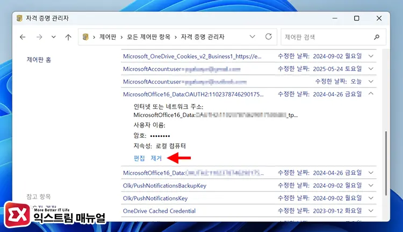
Task: Click the 2024-04-26 금요일 date of OAUTH2 entry
Action: pyautogui.click(x=337, y=94)
